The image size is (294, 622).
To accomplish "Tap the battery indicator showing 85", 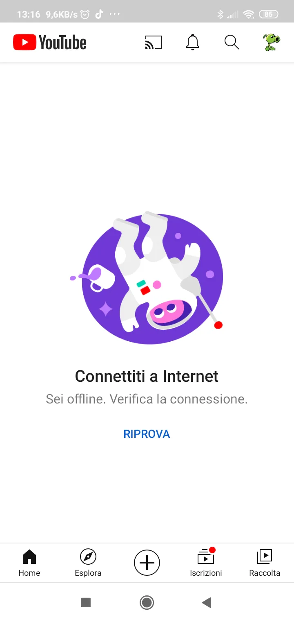I will coord(268,14).
